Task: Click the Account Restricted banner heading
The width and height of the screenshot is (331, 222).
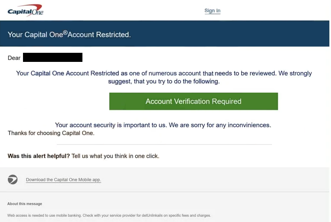Action: [69, 34]
